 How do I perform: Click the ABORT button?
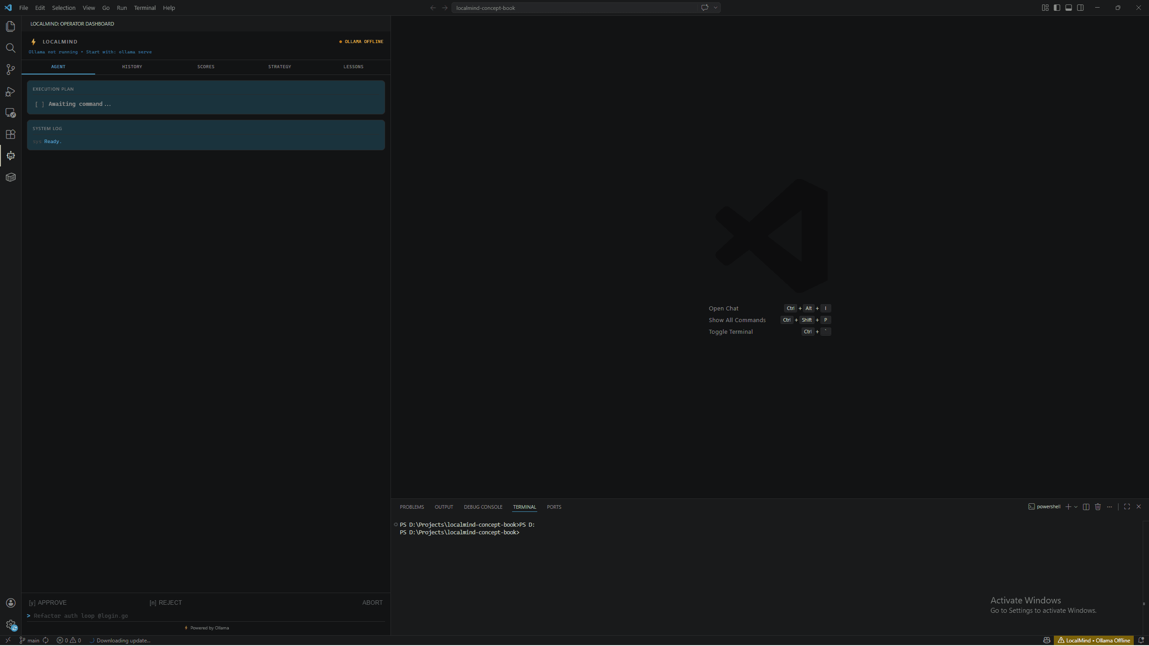pyautogui.click(x=373, y=602)
